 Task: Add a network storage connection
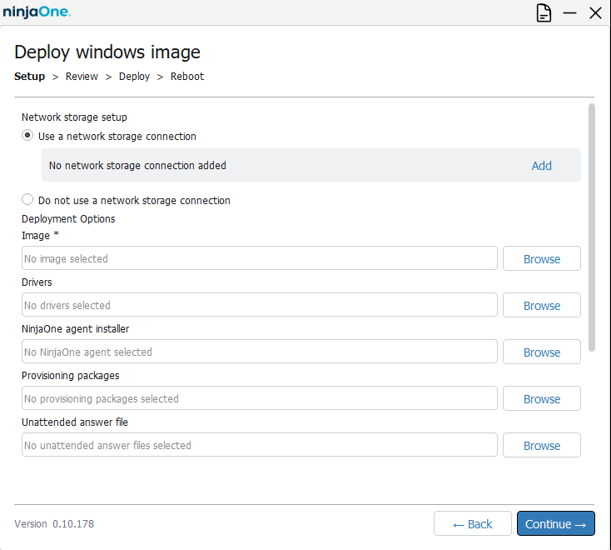(x=541, y=166)
